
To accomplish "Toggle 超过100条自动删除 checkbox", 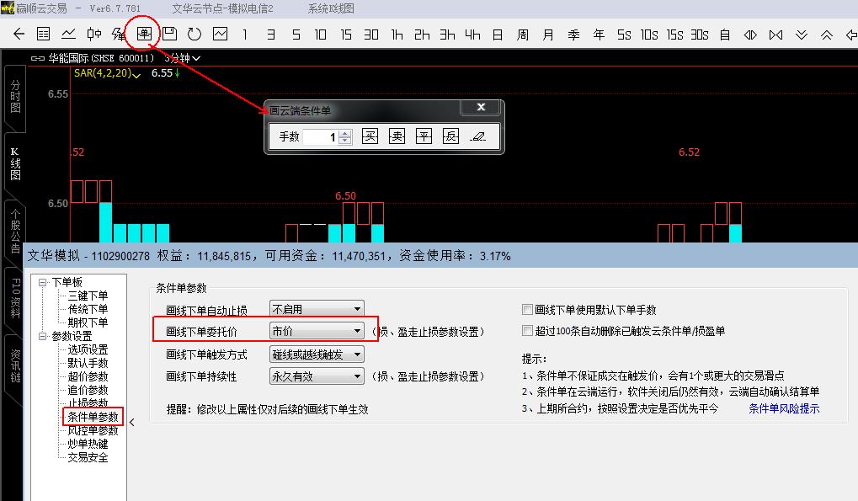I will coord(528,331).
